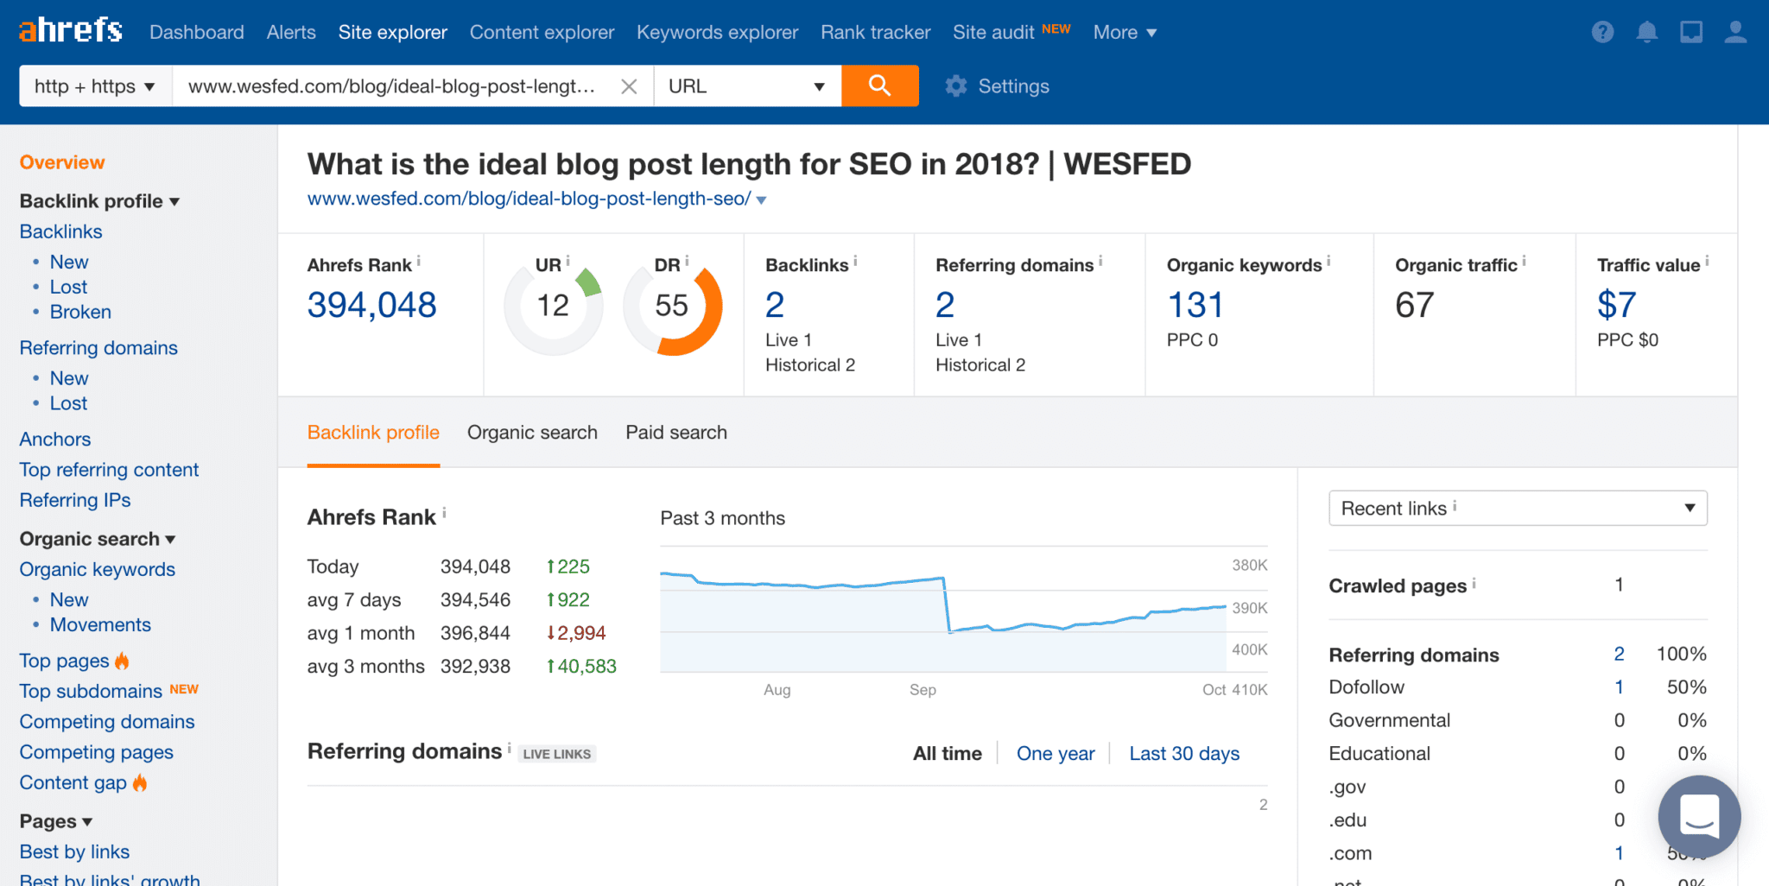
Task: Switch to the Organic search tab
Action: [x=532, y=433]
